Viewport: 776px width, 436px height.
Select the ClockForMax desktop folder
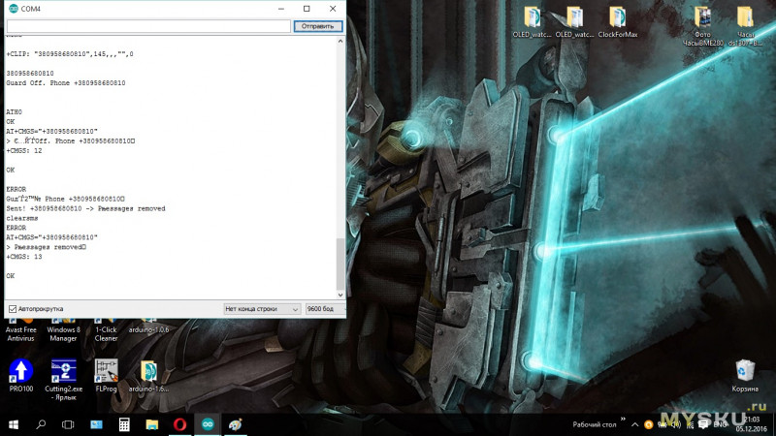point(618,21)
